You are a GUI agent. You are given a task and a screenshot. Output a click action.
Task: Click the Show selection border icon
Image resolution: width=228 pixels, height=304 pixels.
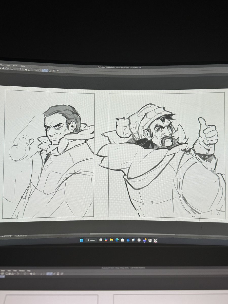pos(40,70)
